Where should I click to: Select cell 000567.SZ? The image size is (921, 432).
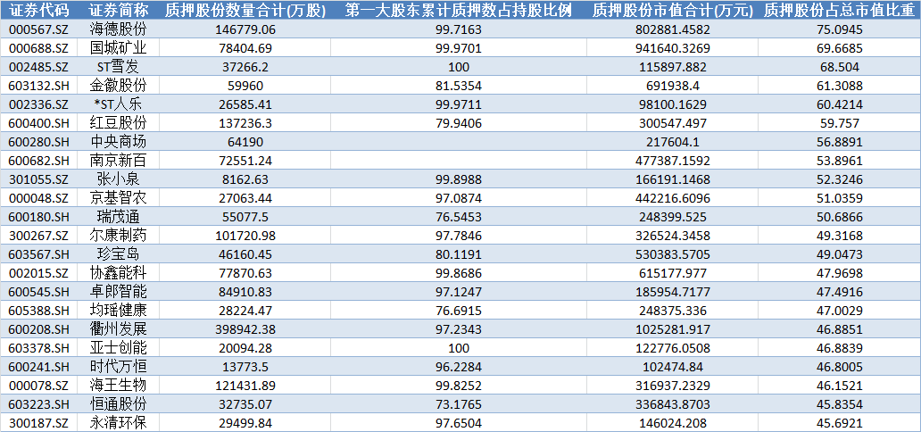[x=38, y=29]
